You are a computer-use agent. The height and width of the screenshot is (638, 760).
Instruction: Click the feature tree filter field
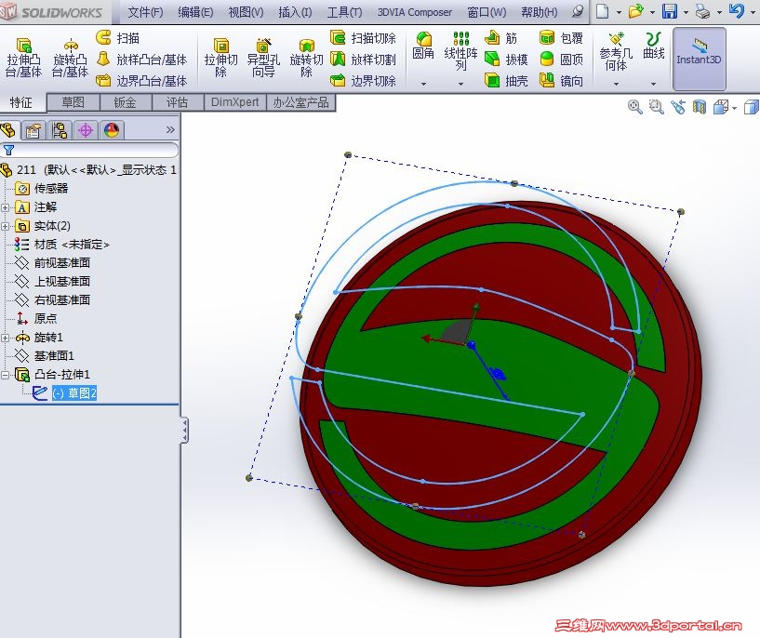(89, 150)
